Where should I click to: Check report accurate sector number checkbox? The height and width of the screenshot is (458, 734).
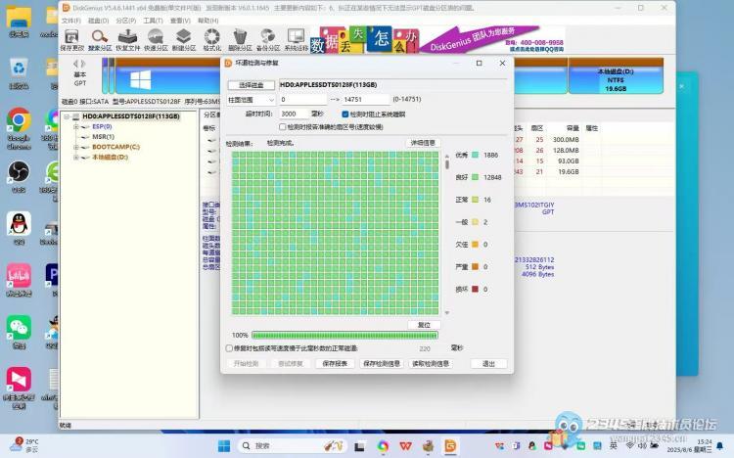(282, 127)
